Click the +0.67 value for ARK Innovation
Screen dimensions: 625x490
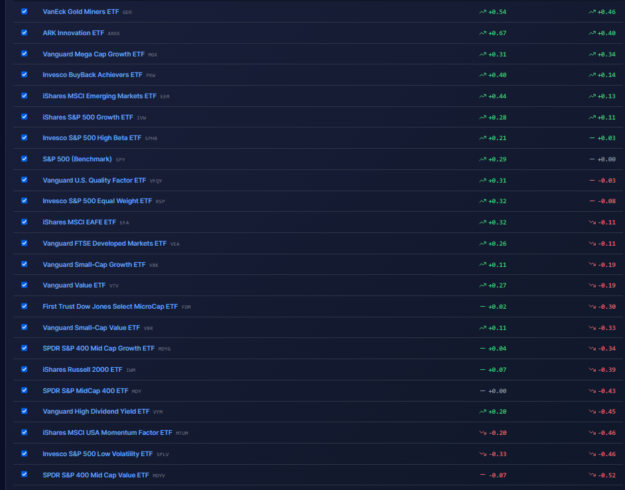pos(497,33)
